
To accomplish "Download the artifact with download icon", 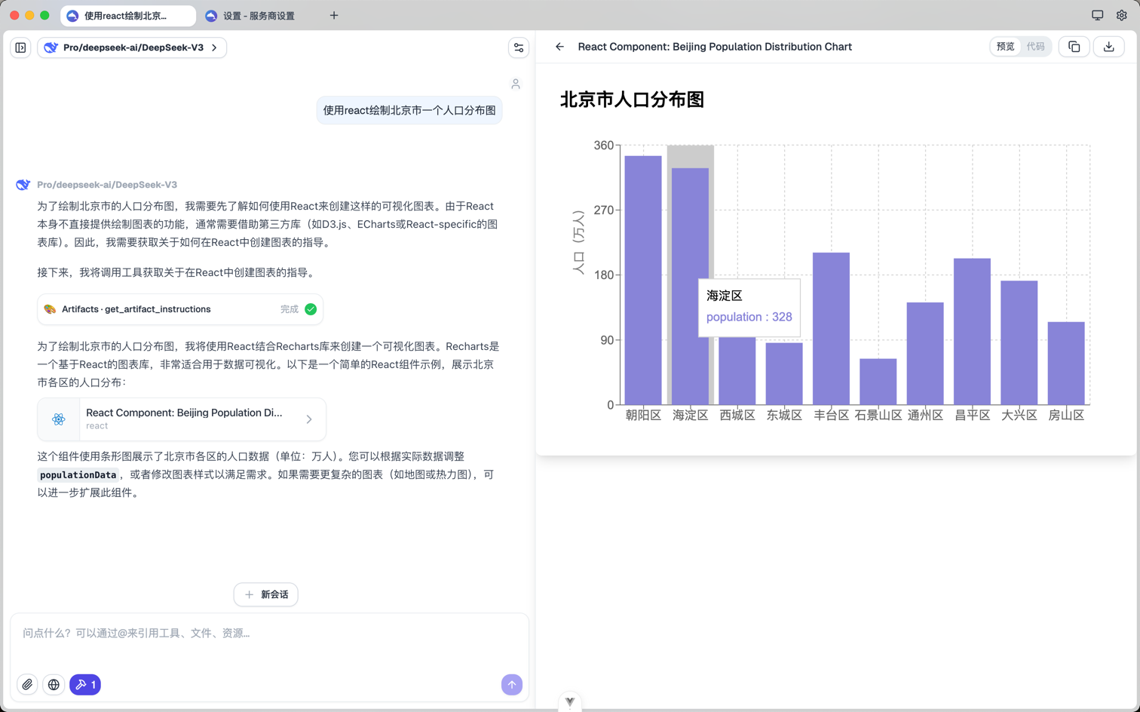I will coord(1109,47).
